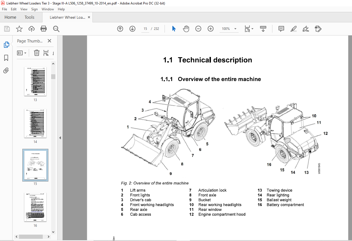Open the Find text magnifier icon
This screenshot has height=241, width=352.
point(56,29)
